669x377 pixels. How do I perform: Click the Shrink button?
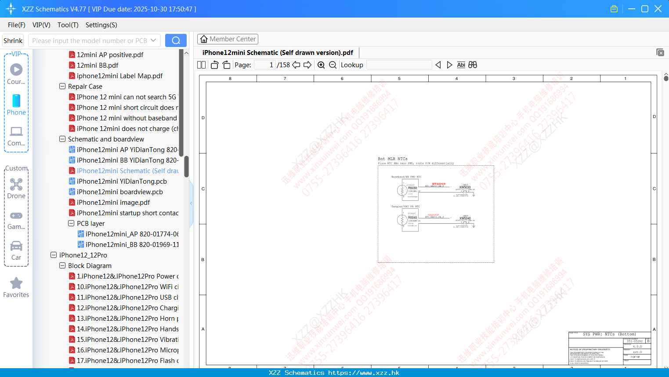pyautogui.click(x=13, y=40)
